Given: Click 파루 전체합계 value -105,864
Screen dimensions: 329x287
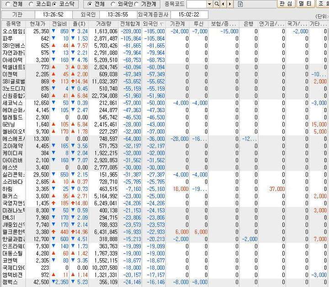Looking at the screenshot, I should 131,38.
